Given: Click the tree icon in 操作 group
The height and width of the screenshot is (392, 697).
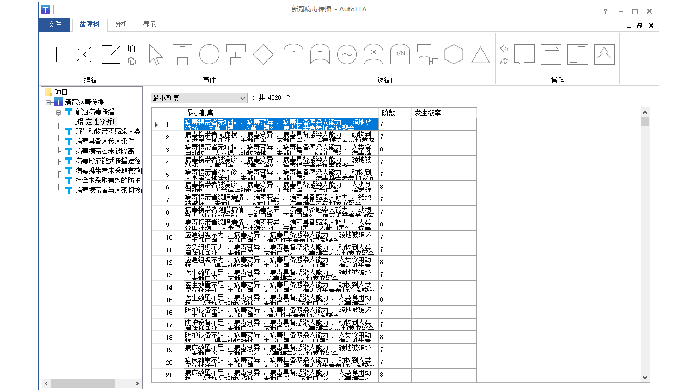Looking at the screenshot, I should [x=604, y=54].
